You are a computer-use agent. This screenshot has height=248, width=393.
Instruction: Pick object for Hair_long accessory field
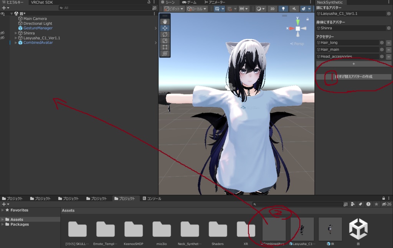point(382,43)
